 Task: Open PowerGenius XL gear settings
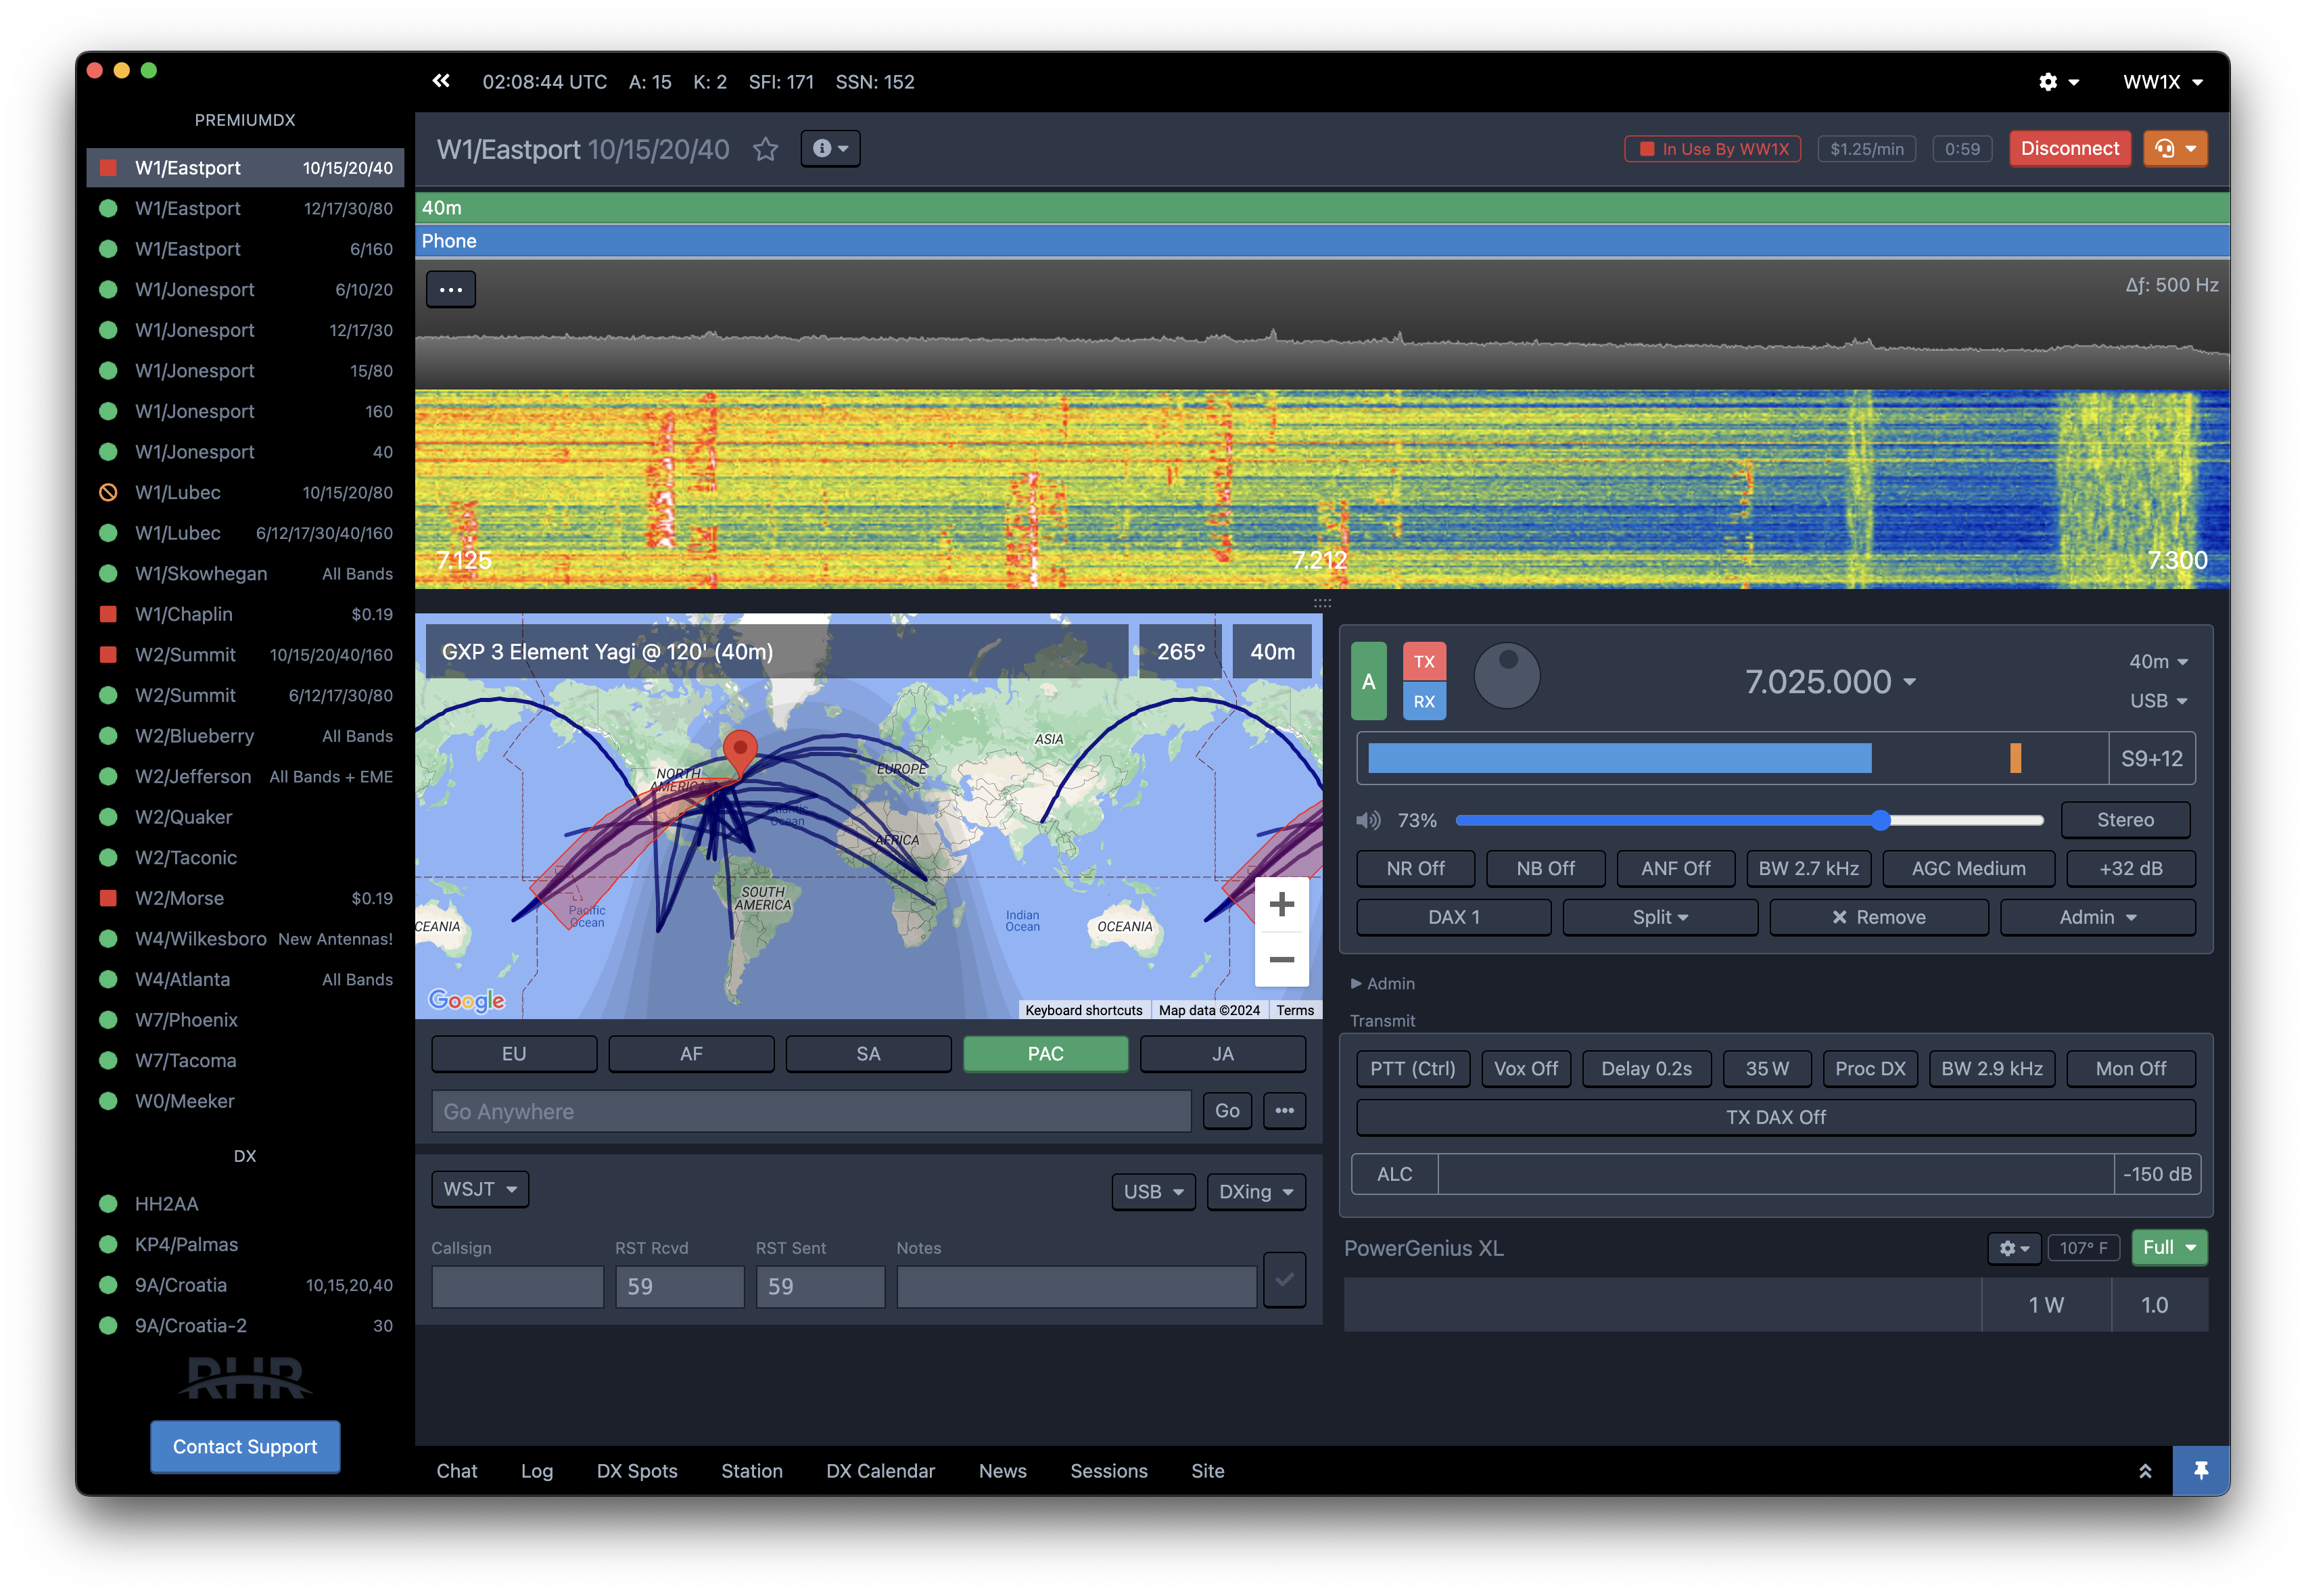point(2013,1247)
